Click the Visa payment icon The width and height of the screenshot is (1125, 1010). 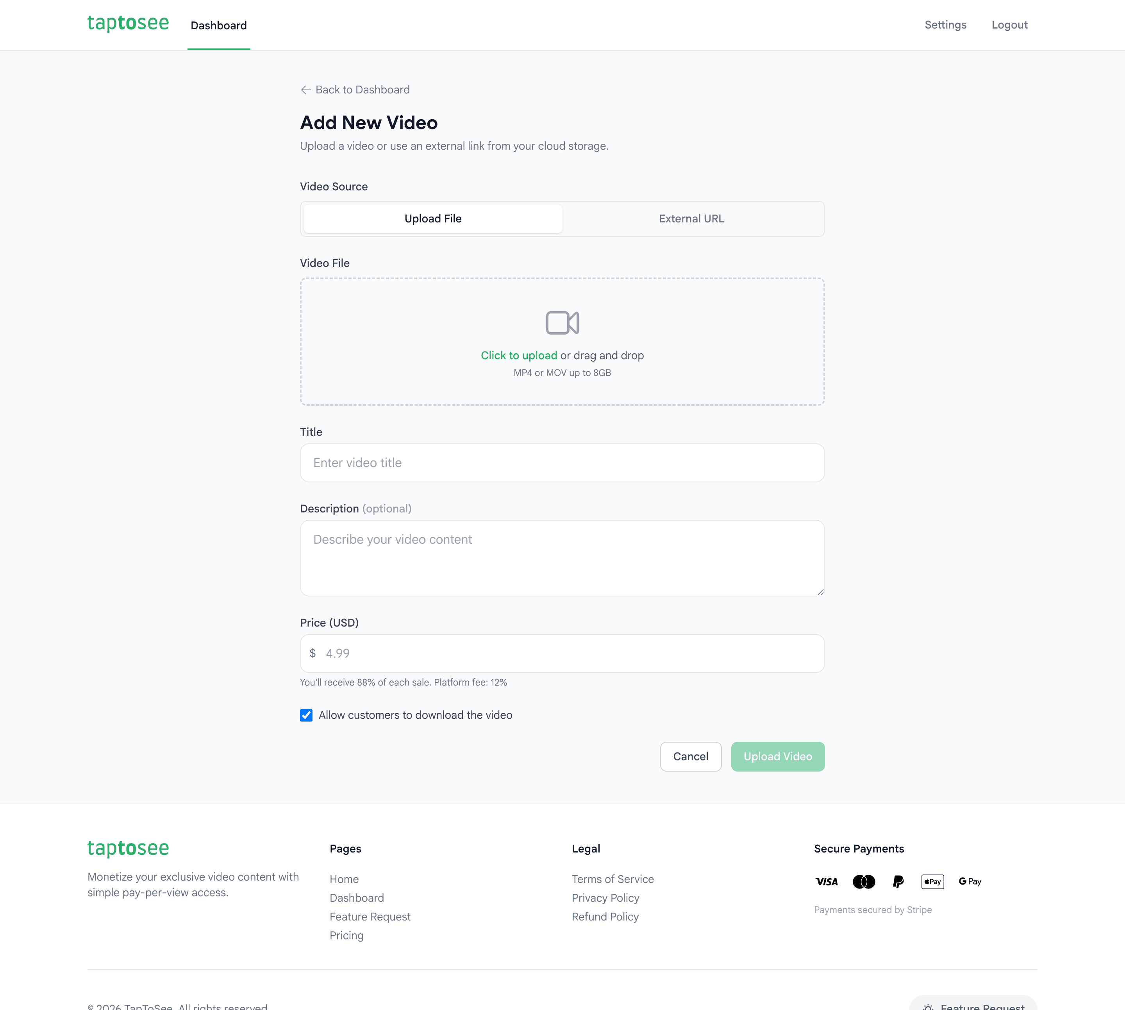[x=826, y=881]
